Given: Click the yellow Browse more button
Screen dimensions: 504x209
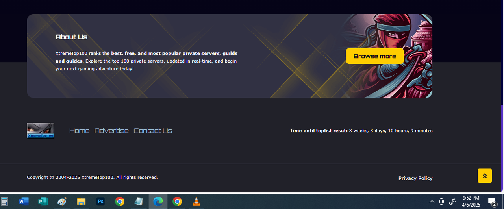Looking at the screenshot, I should tap(374, 56).
